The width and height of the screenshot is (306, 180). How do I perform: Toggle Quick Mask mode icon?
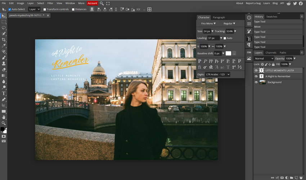pos(4,136)
